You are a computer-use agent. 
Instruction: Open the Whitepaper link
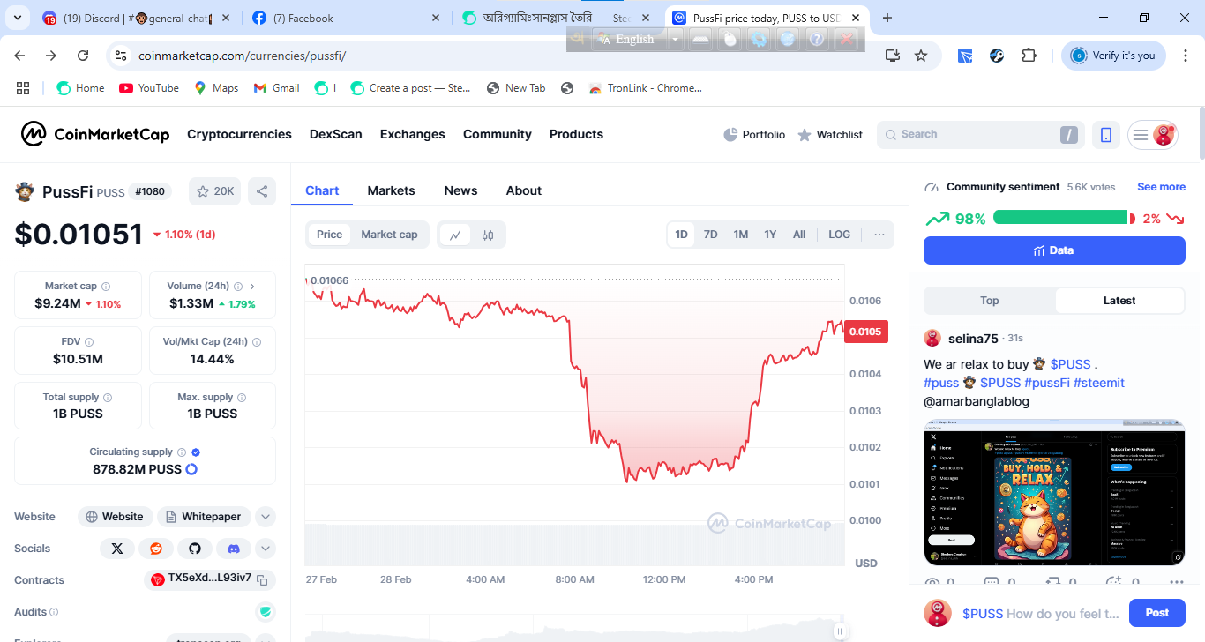pyautogui.click(x=204, y=517)
